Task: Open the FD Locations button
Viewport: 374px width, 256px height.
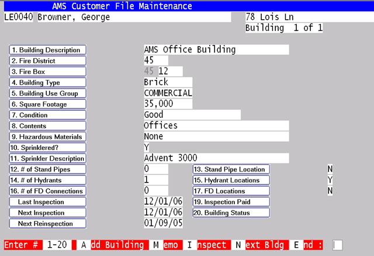Action: click(230, 191)
